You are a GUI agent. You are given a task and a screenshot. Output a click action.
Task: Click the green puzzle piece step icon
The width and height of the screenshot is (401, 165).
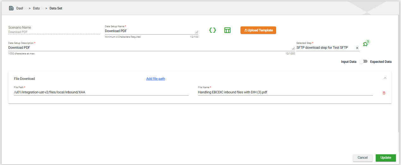point(365,44)
